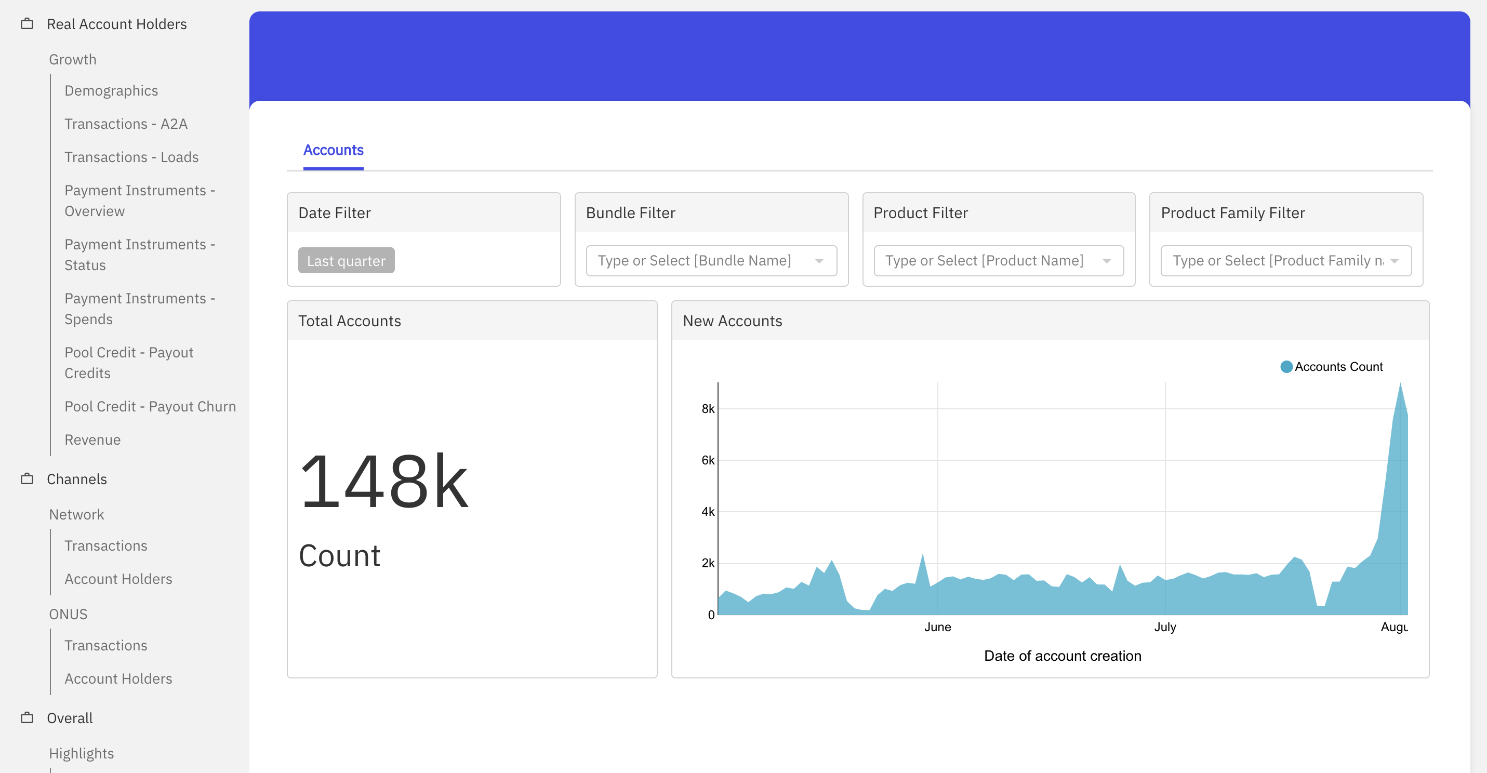1487x773 pixels.
Task: Click the Total Accounts card title
Action: click(x=349, y=321)
